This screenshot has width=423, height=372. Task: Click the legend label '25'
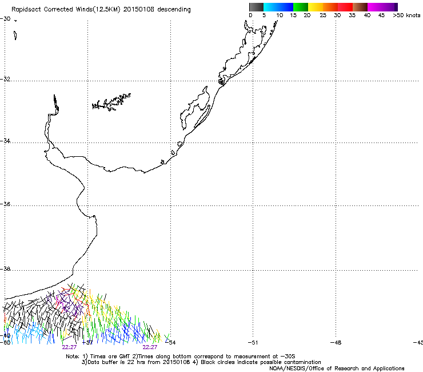[x=323, y=15]
